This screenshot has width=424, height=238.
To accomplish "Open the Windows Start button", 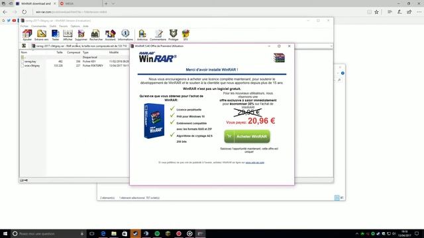I will pos(5,233).
